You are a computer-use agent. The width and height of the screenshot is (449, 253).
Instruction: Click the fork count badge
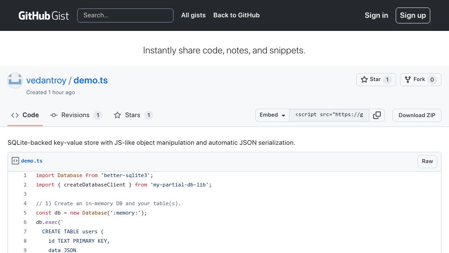tap(432, 80)
